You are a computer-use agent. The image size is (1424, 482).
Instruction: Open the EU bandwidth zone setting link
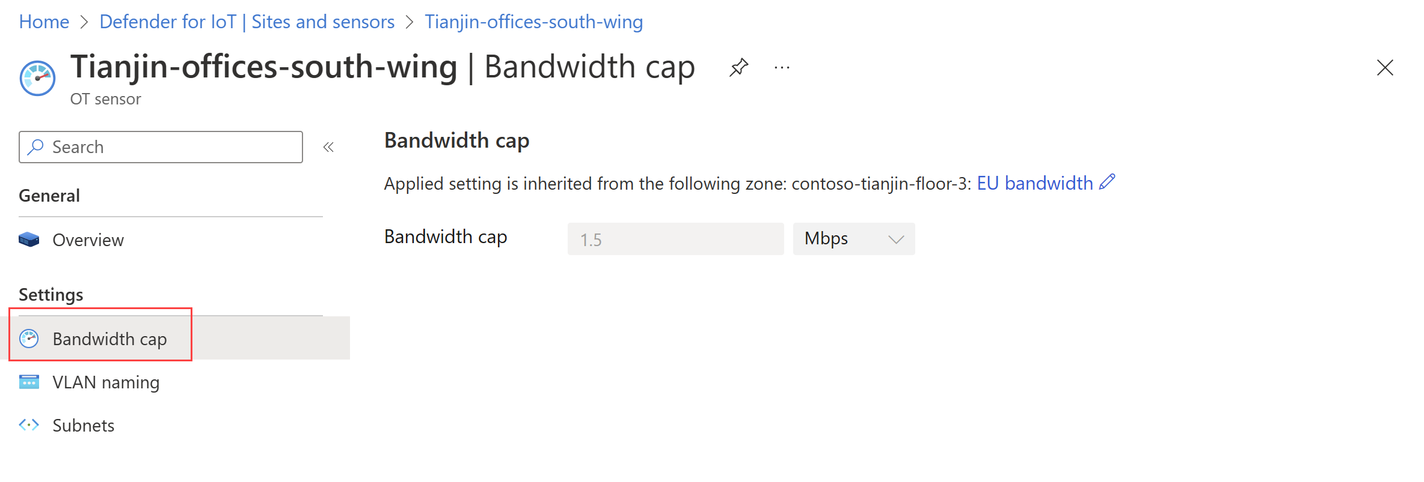point(1035,182)
